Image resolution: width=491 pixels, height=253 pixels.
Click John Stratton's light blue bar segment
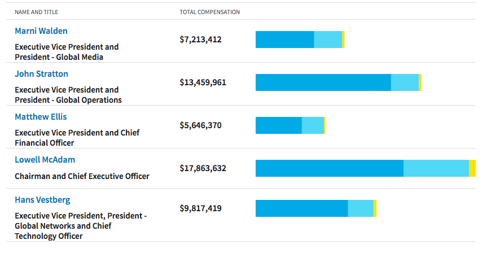(405, 82)
